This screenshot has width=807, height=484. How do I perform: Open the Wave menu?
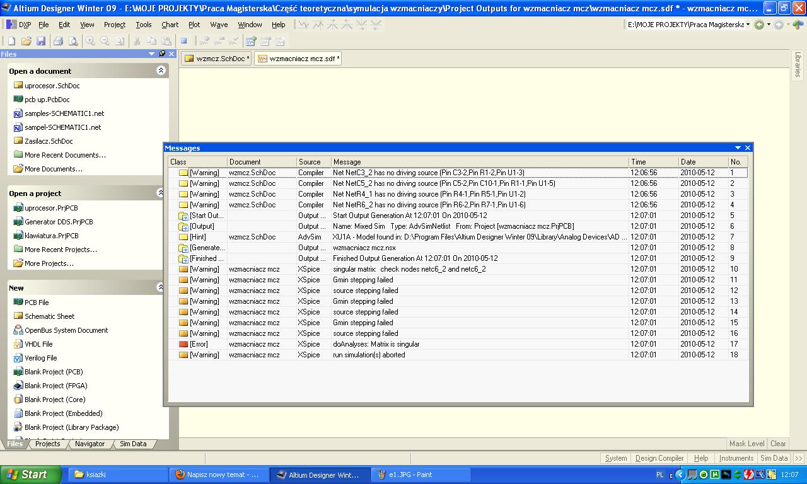219,25
